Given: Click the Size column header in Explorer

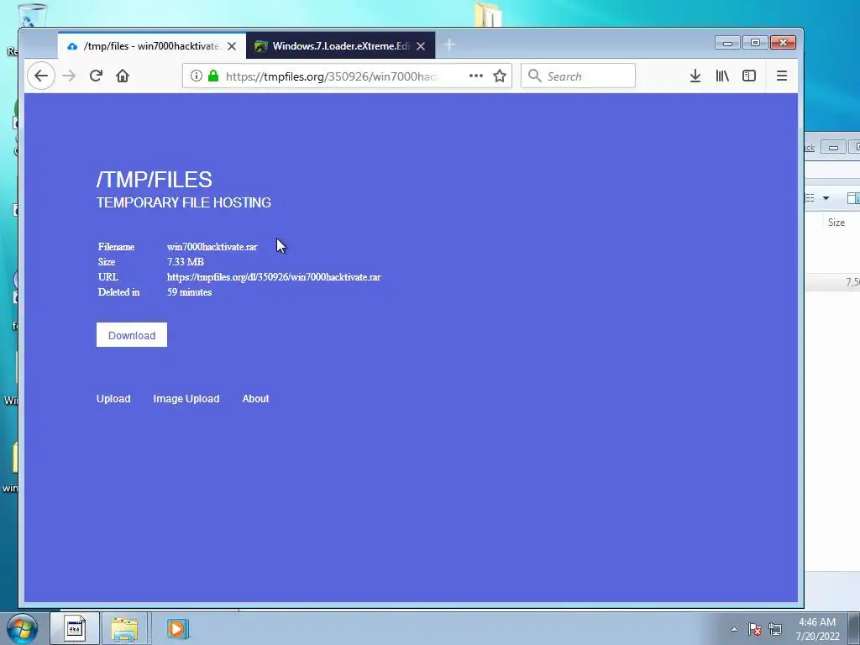Looking at the screenshot, I should coord(836,222).
